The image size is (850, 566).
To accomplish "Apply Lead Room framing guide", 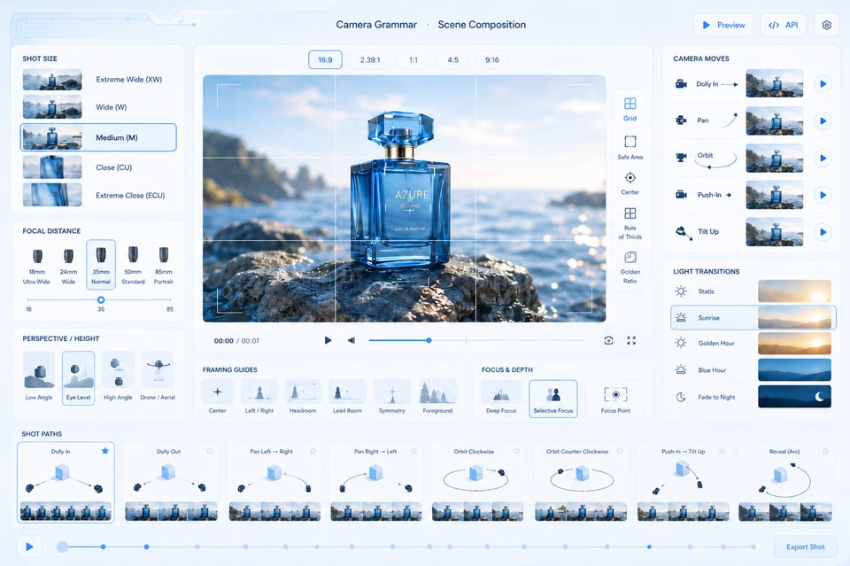I will (347, 397).
